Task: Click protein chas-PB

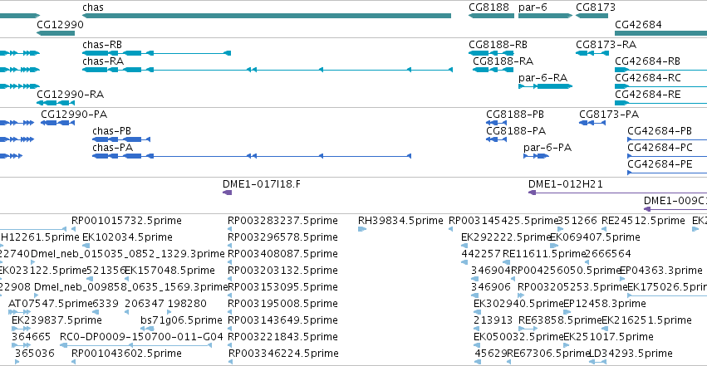Action: coord(111,131)
